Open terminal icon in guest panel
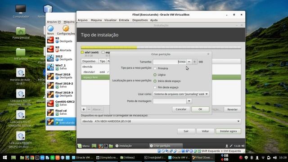288x162 pixels. [x=106, y=146]
